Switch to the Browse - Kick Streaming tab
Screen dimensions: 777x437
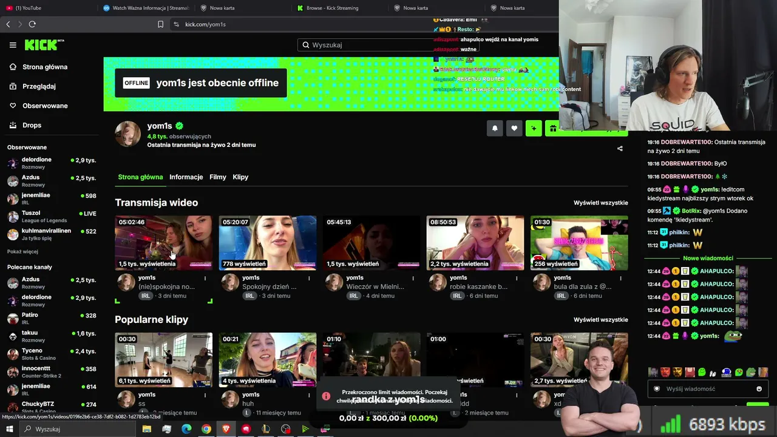click(340, 8)
